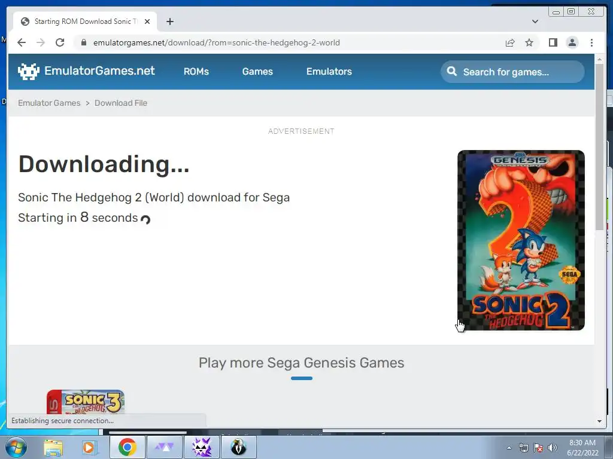This screenshot has height=459, width=613.
Task: Click the forward navigation arrow
Action: [x=41, y=42]
